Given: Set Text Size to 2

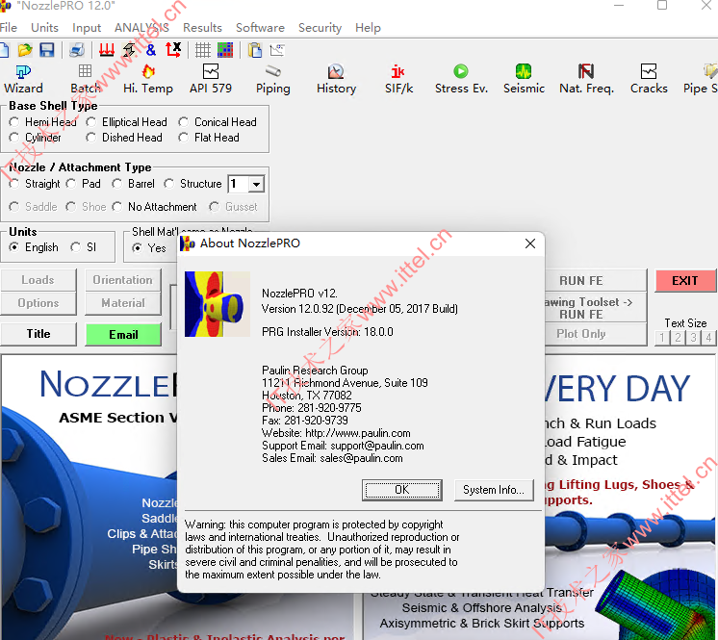Looking at the screenshot, I should pos(679,338).
